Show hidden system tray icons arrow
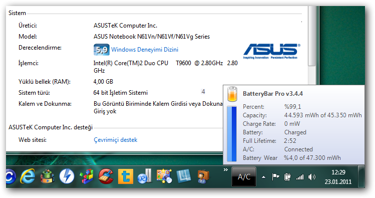Viewport: 375px width, 198px height. tap(263, 177)
